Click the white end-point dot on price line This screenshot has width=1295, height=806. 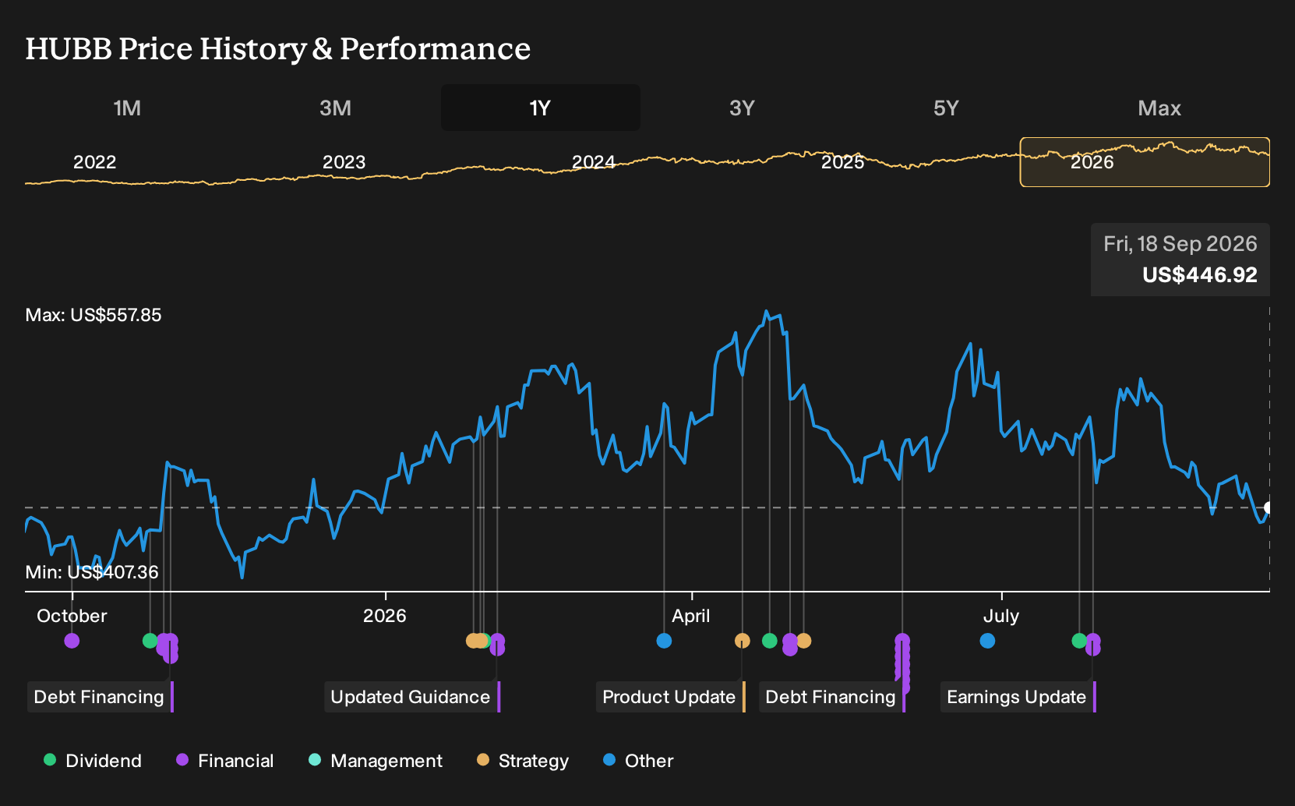click(x=1268, y=508)
